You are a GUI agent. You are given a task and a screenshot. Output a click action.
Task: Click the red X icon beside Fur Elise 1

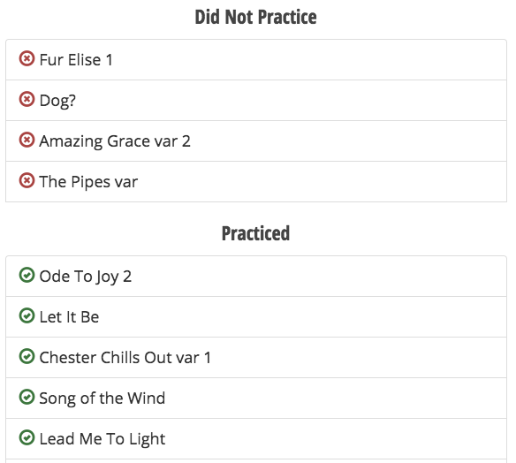(27, 59)
